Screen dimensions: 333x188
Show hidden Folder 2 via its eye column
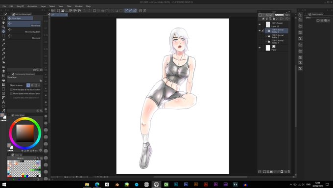(x=260, y=36)
